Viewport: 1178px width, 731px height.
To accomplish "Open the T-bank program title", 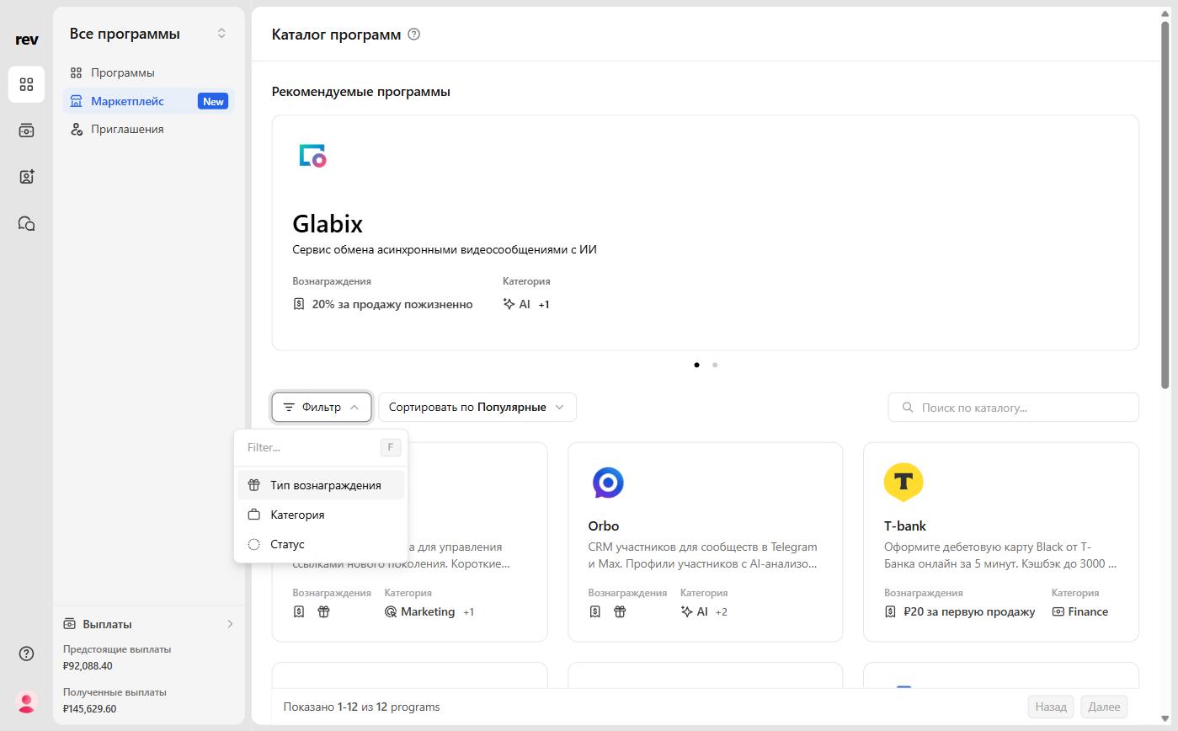I will pos(905,526).
